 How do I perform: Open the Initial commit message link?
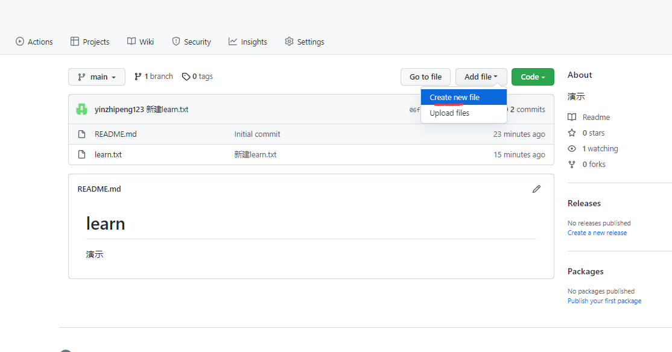click(x=257, y=134)
